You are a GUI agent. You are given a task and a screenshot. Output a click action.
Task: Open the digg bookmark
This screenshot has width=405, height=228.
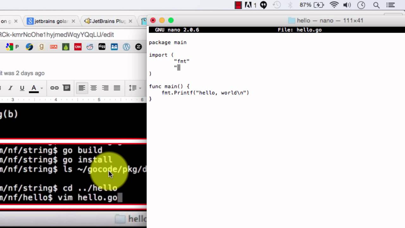(102, 47)
